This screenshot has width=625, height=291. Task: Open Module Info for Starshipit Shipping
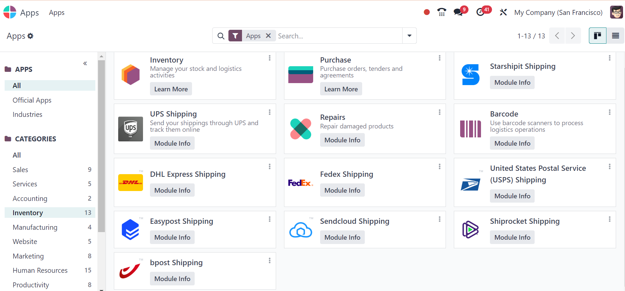pyautogui.click(x=512, y=82)
